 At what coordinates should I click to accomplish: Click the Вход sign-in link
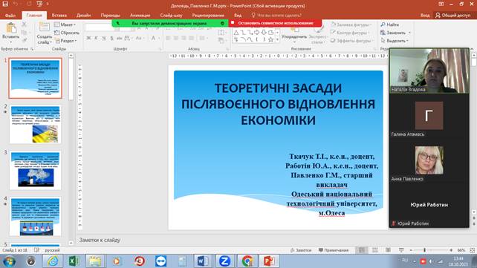(425, 15)
